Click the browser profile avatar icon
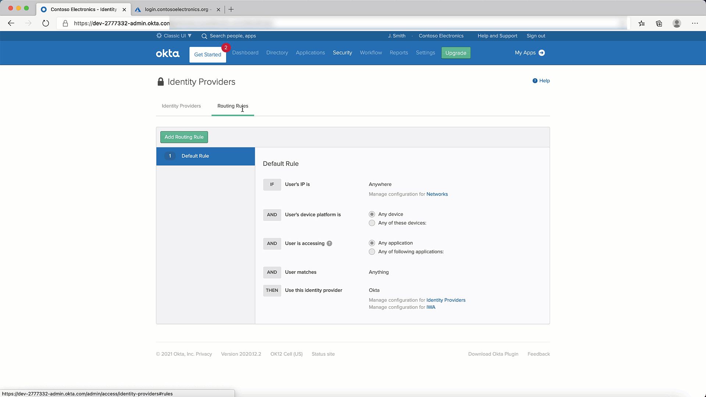The height and width of the screenshot is (397, 706). tap(677, 23)
